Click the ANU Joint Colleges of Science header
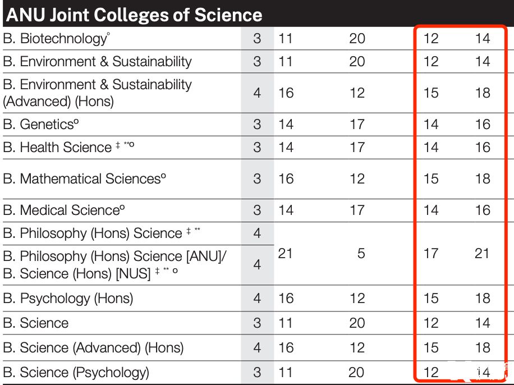The height and width of the screenshot is (385, 514). (134, 15)
